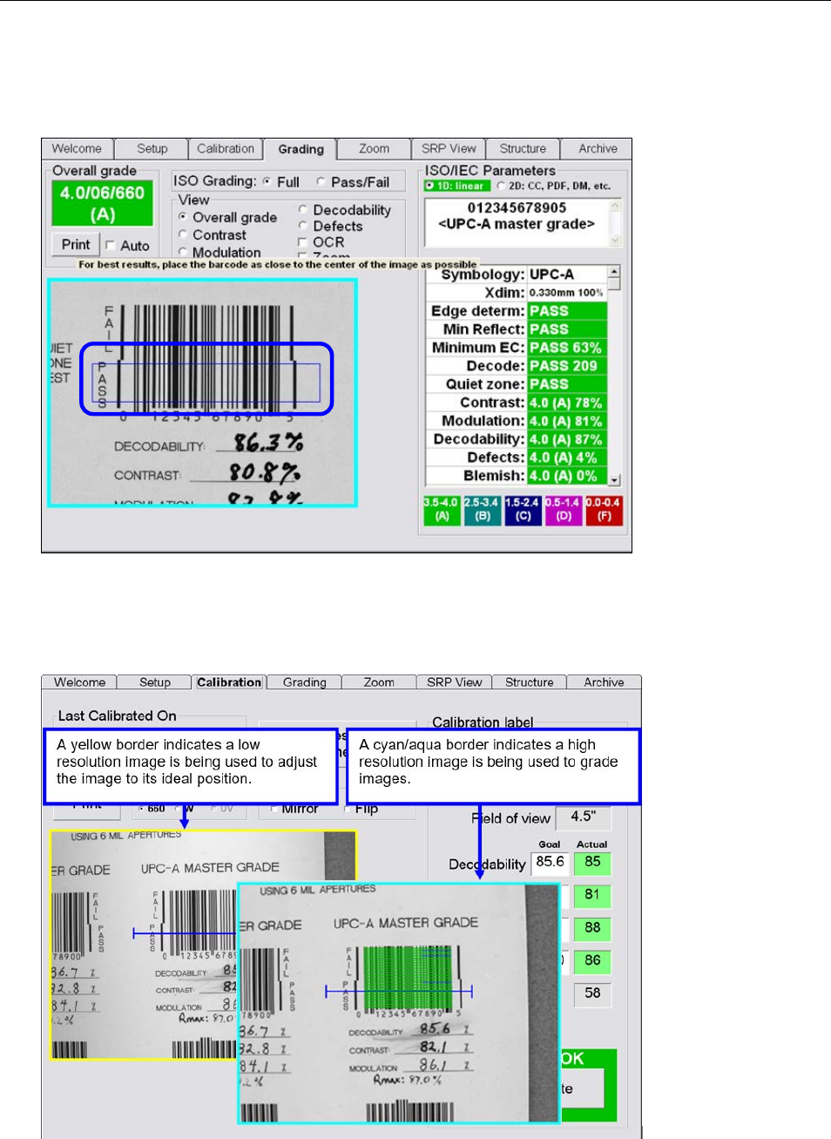Click down arrow of the parameters list scrollbar
This screenshot has width=831, height=1139.
coord(614,479)
